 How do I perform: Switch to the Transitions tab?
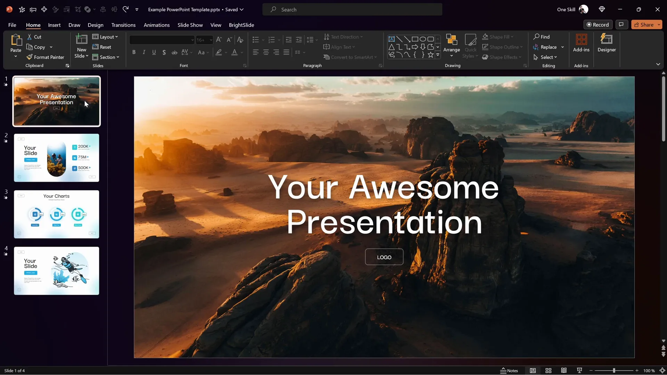tap(123, 25)
